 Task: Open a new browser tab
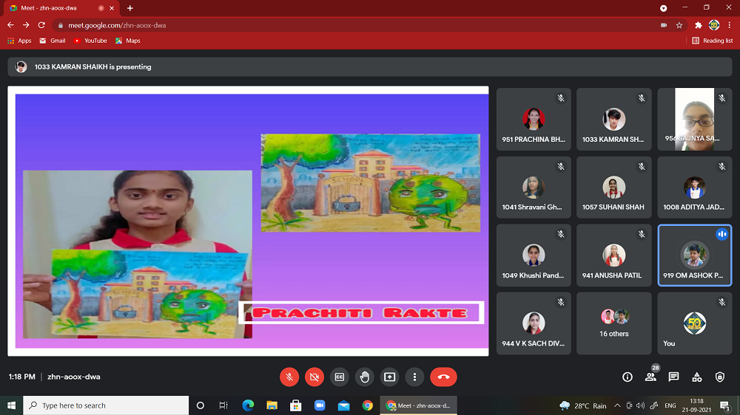pos(130,8)
